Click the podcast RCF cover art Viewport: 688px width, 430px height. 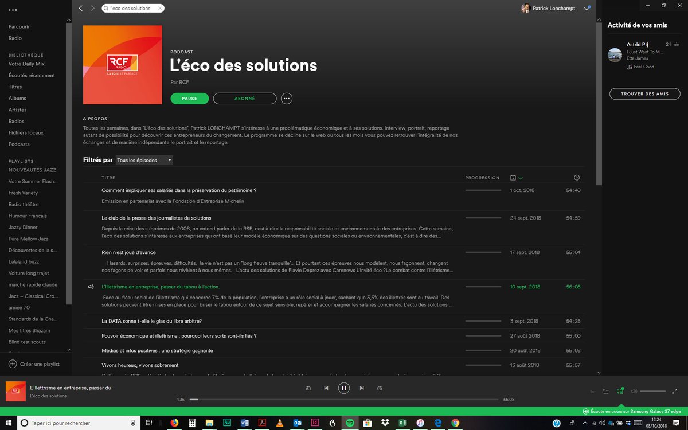(x=122, y=65)
